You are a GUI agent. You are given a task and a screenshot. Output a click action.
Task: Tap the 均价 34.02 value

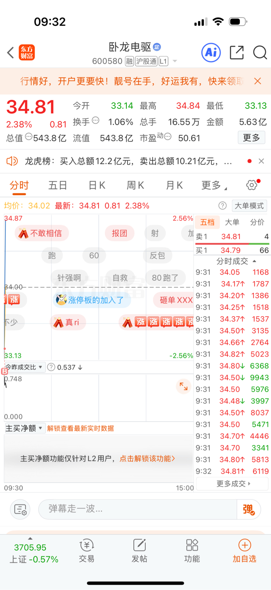coord(27,206)
